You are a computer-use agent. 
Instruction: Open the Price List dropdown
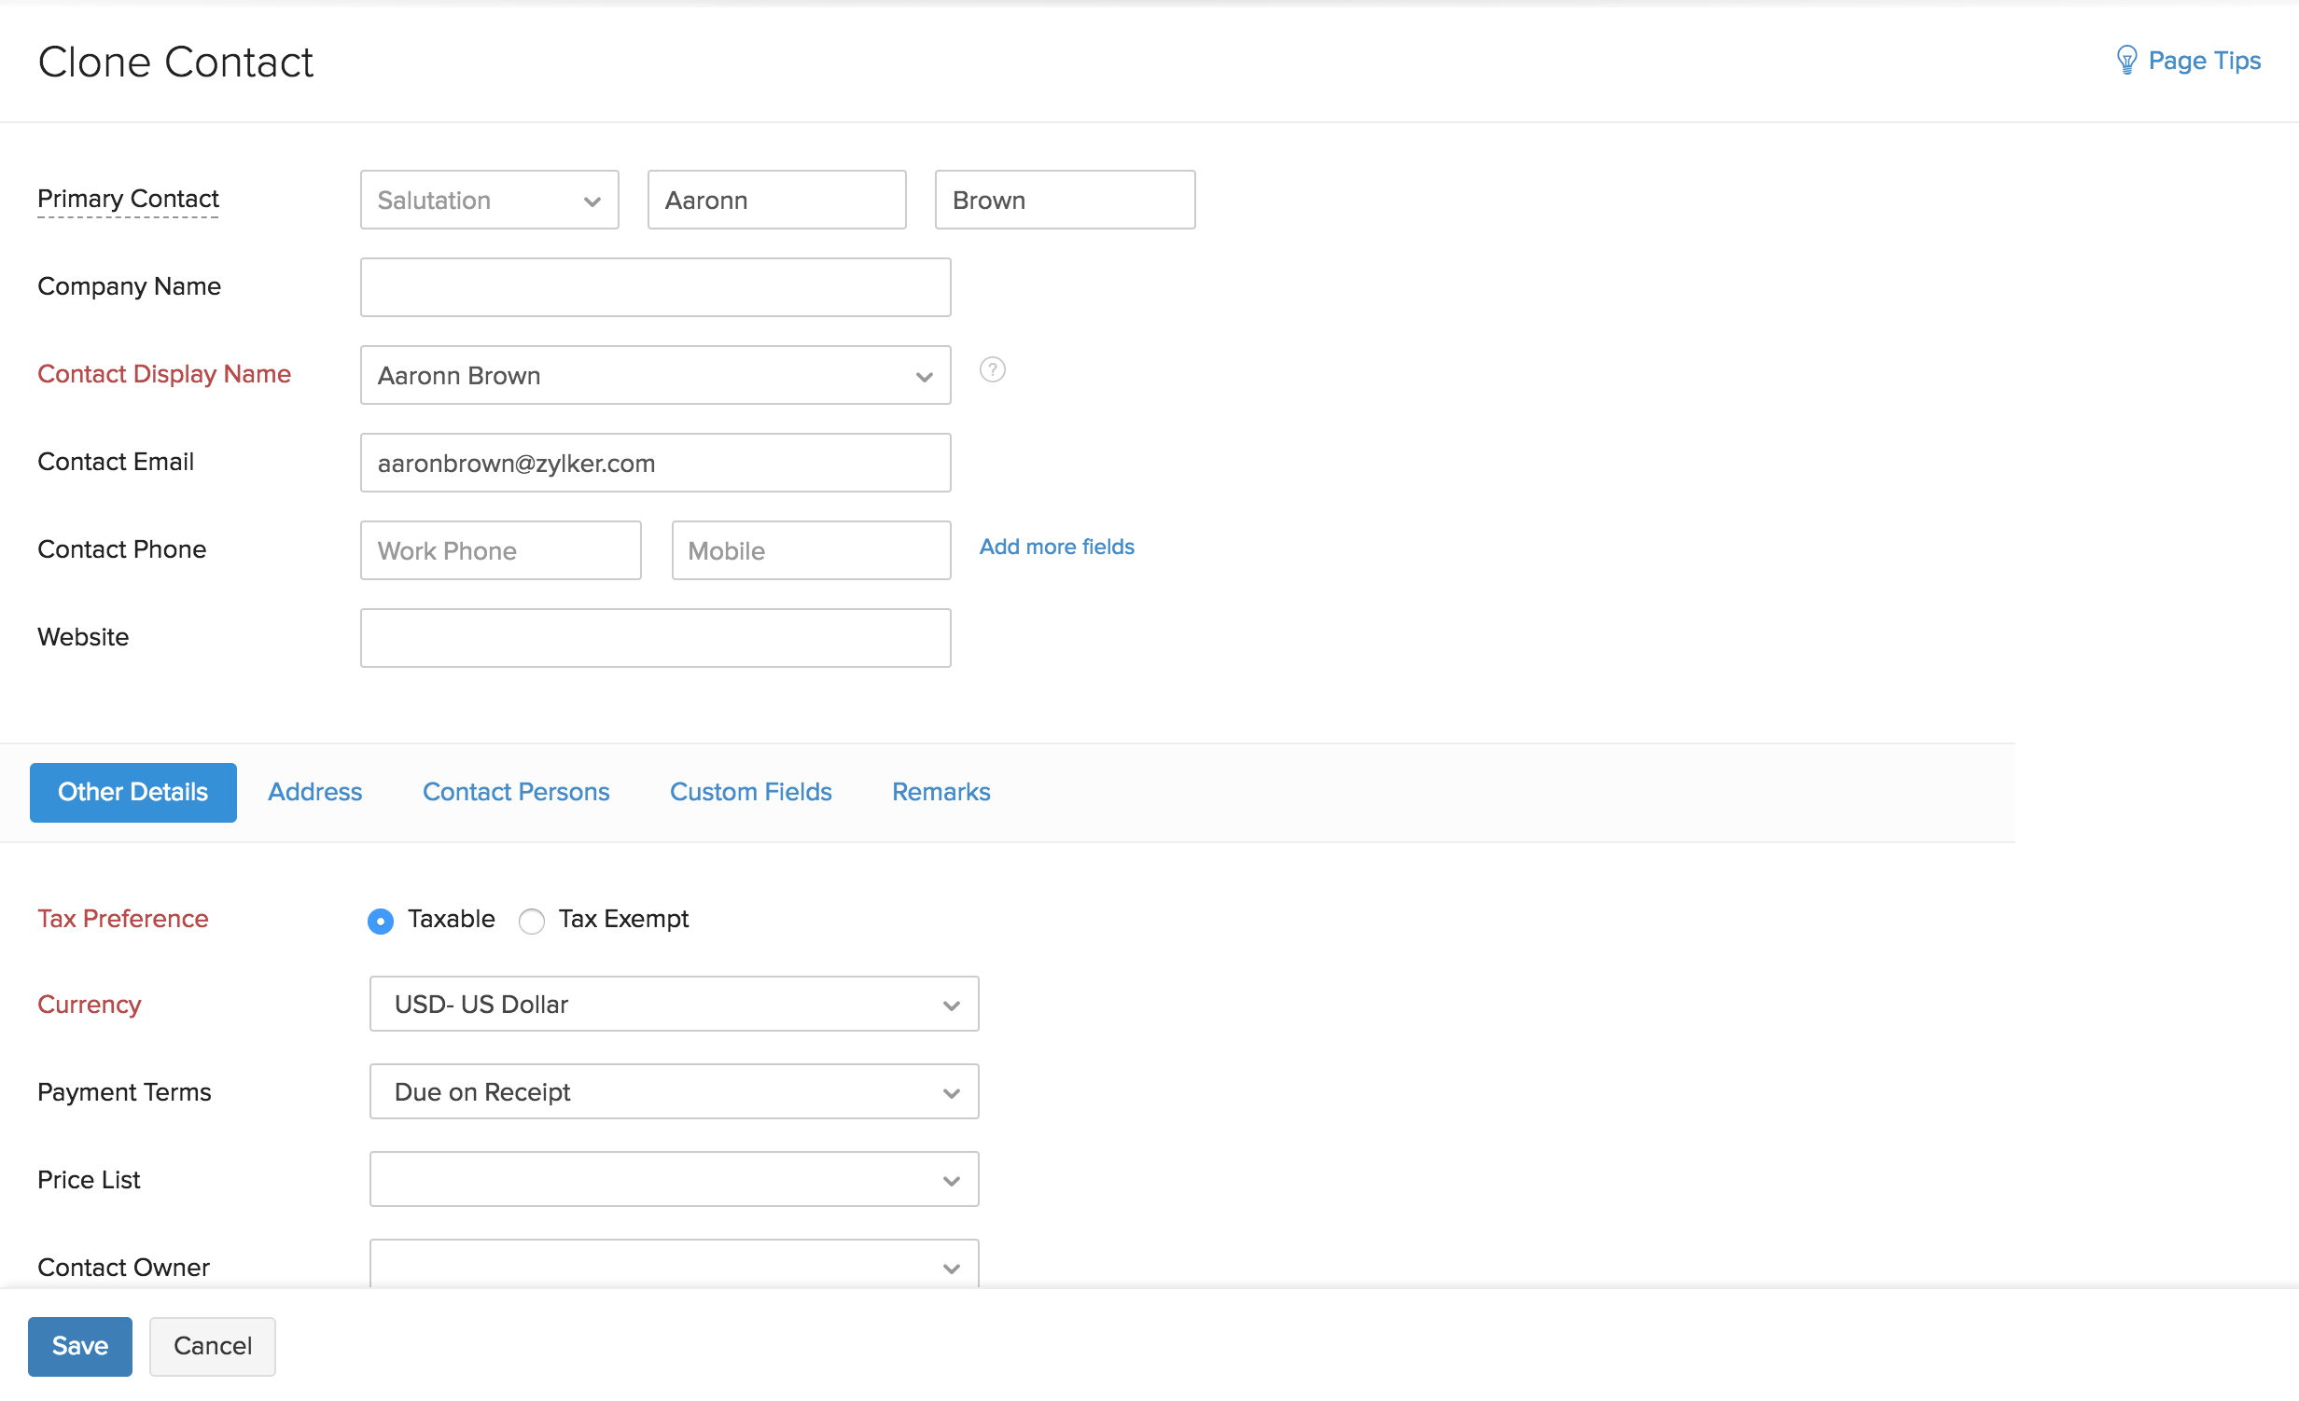click(672, 1179)
